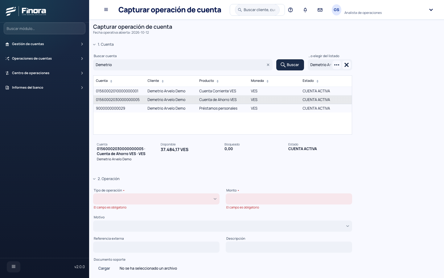Click the Cargar upload button
444x278 pixels.
point(104,268)
